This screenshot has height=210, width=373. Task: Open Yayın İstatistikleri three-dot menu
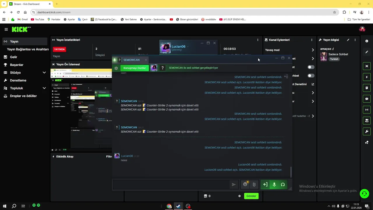coord(258,40)
